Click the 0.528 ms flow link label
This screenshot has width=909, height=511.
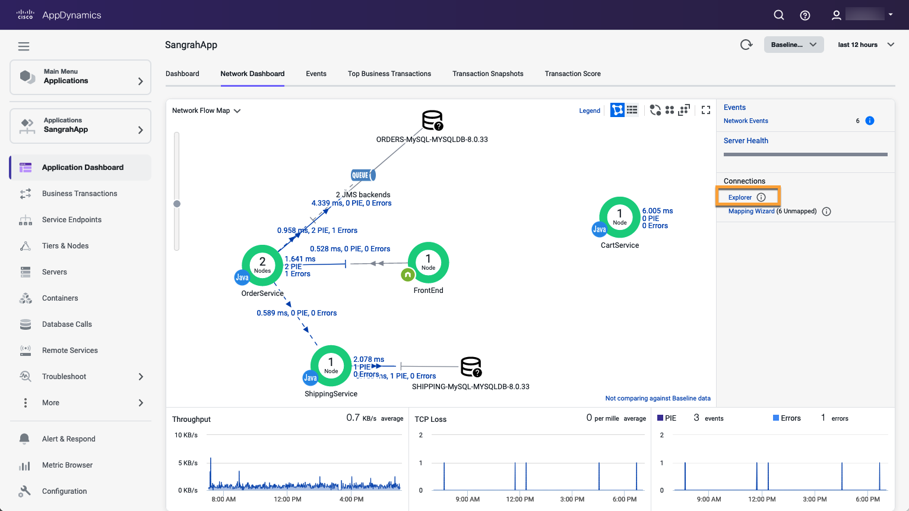pos(350,249)
